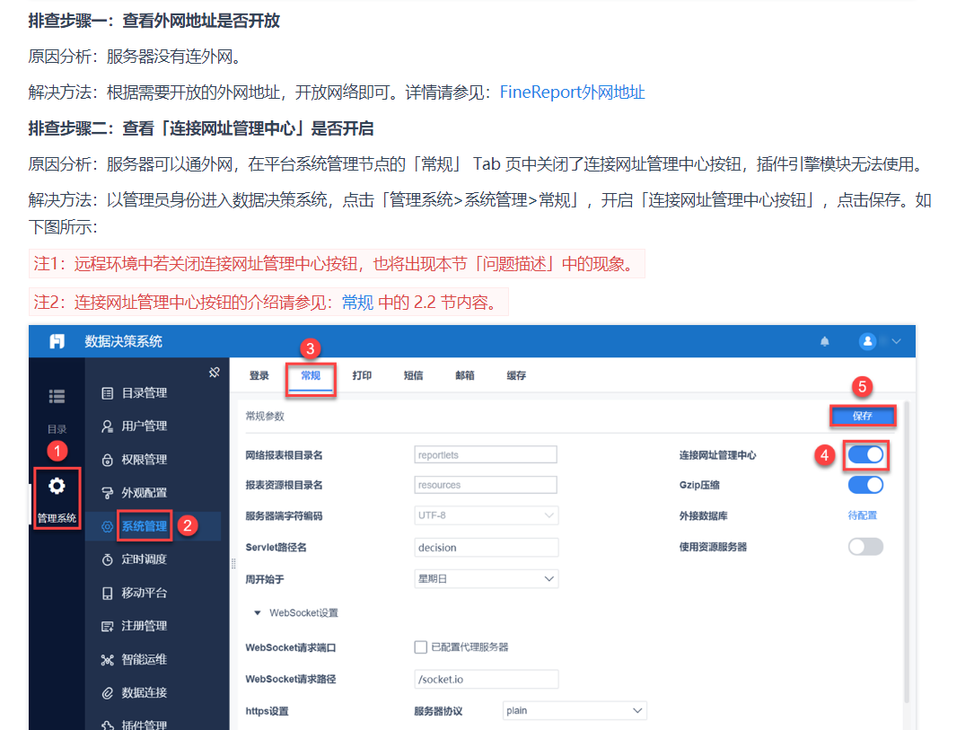974x730 pixels.
Task: Open the FineReport外网地址 link
Action: [x=572, y=92]
